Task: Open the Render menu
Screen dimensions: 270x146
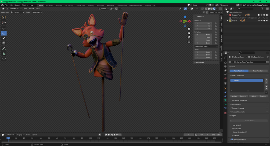Action: click(17, 5)
